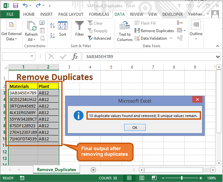The height and width of the screenshot is (182, 223).
Task: Click Remove Duplicates in Data Tools
Action: [x=154, y=31]
